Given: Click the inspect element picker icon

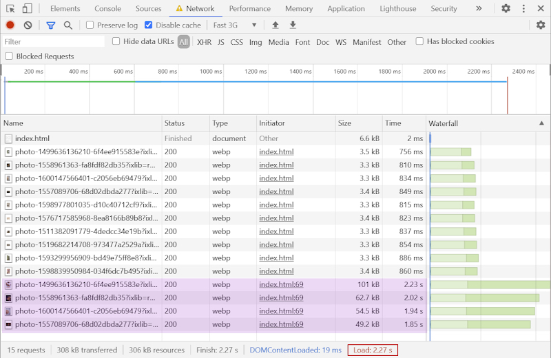Looking at the screenshot, I should [11, 8].
